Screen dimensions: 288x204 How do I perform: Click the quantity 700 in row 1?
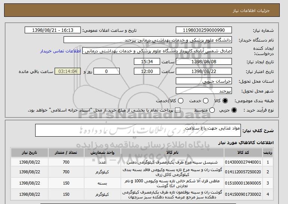point(66,162)
